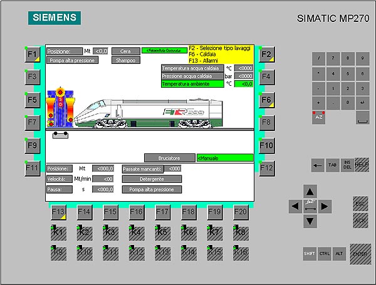Click the F15 function key
This screenshot has width=376, height=285.
[x=110, y=212]
